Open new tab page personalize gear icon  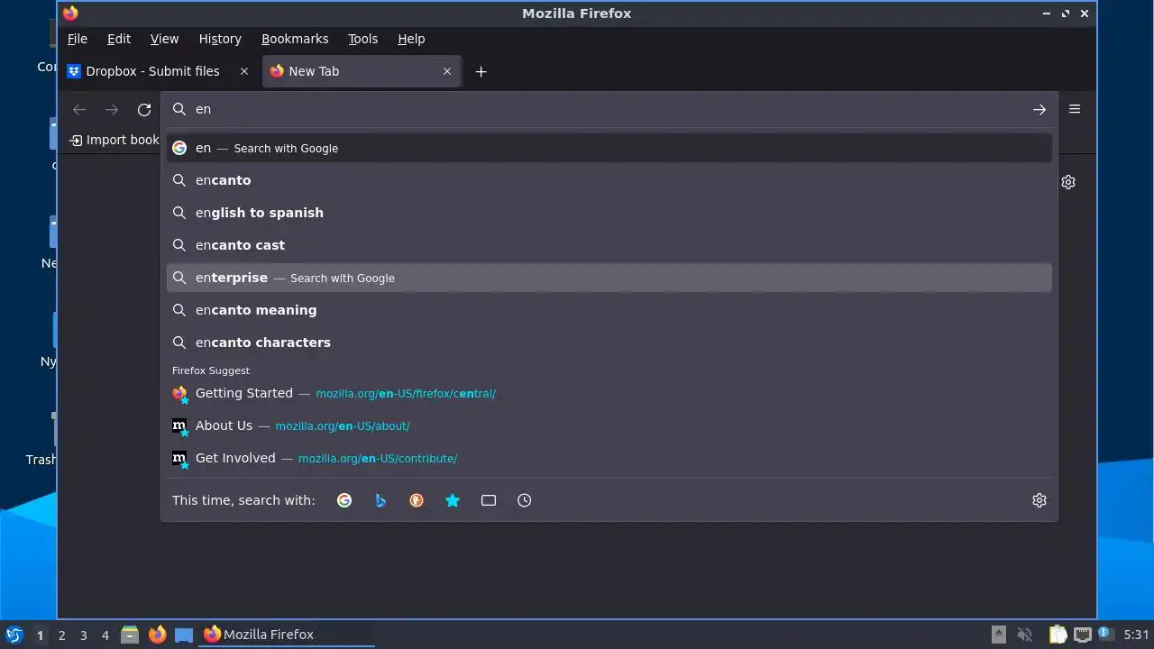pyautogui.click(x=1068, y=182)
